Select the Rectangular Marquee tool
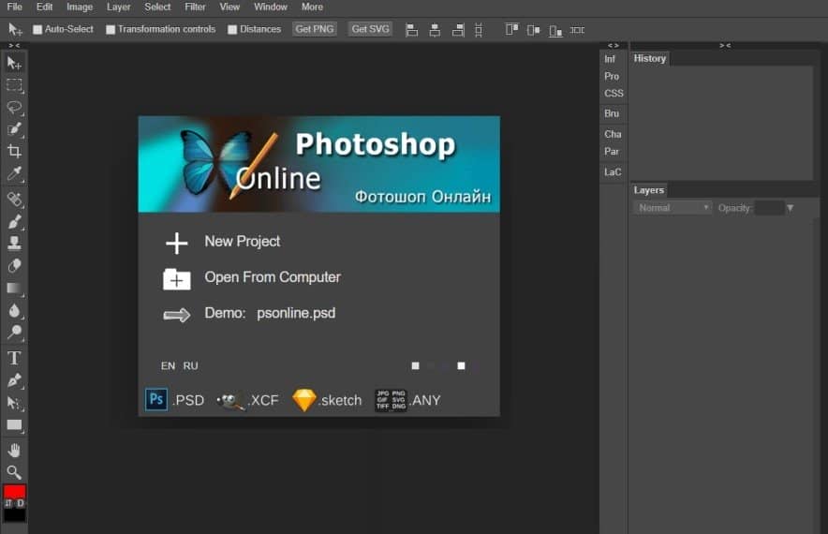This screenshot has height=534, width=828. [x=14, y=85]
